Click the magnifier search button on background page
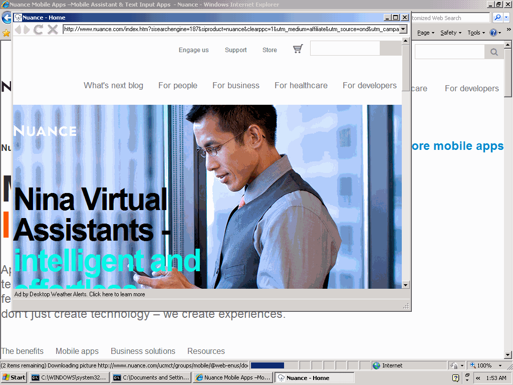513x385 pixels. coord(494,52)
